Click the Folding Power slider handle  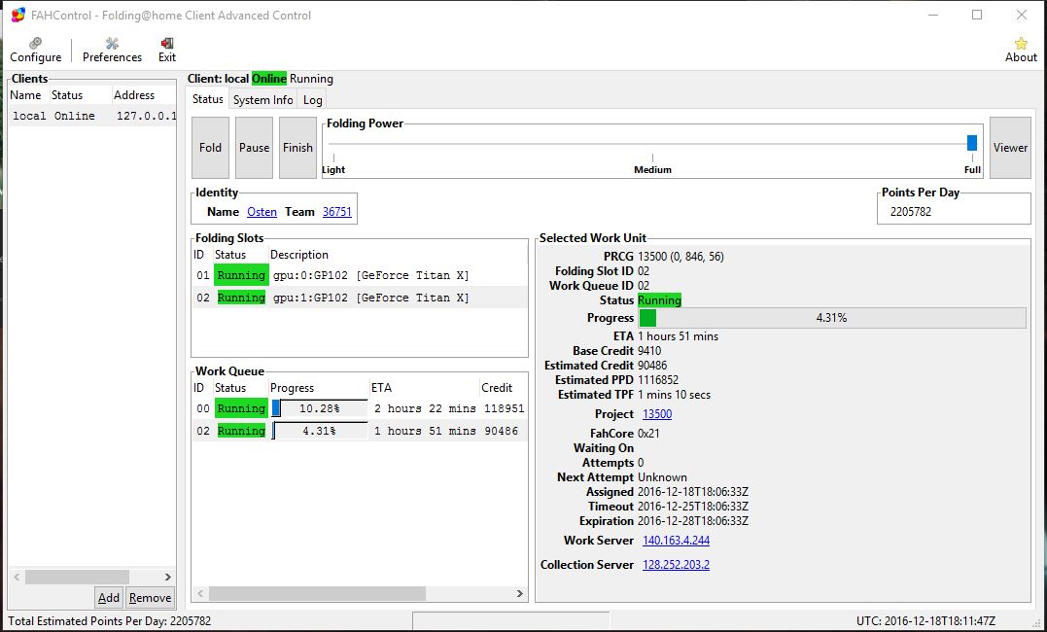[x=972, y=143]
